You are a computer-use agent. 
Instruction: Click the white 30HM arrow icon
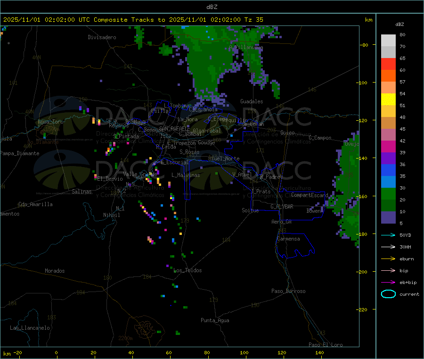(388, 247)
